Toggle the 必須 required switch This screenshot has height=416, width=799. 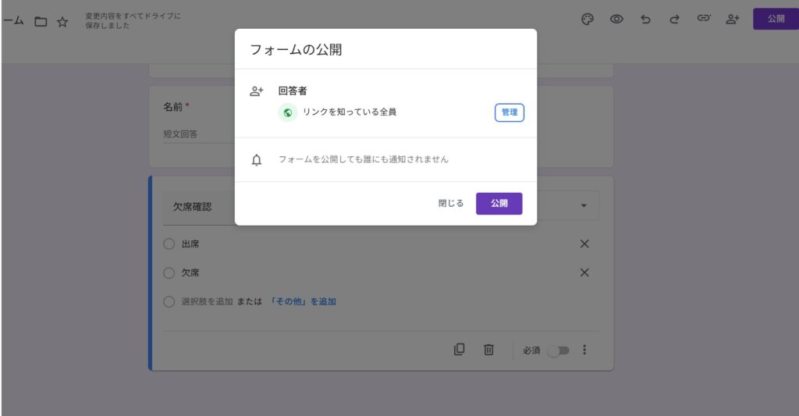click(x=559, y=350)
